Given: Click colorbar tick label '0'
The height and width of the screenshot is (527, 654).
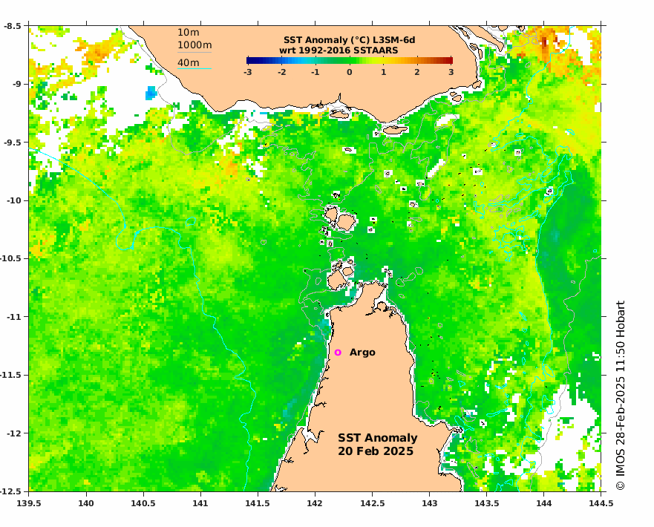Looking at the screenshot, I should point(350,72).
